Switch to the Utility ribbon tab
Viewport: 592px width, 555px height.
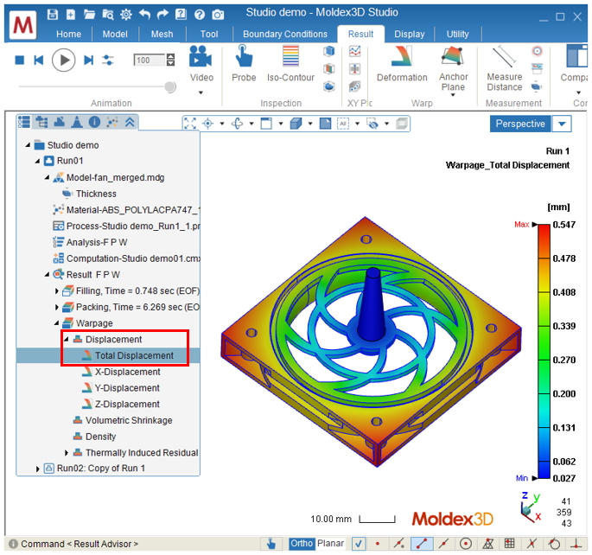pos(457,34)
